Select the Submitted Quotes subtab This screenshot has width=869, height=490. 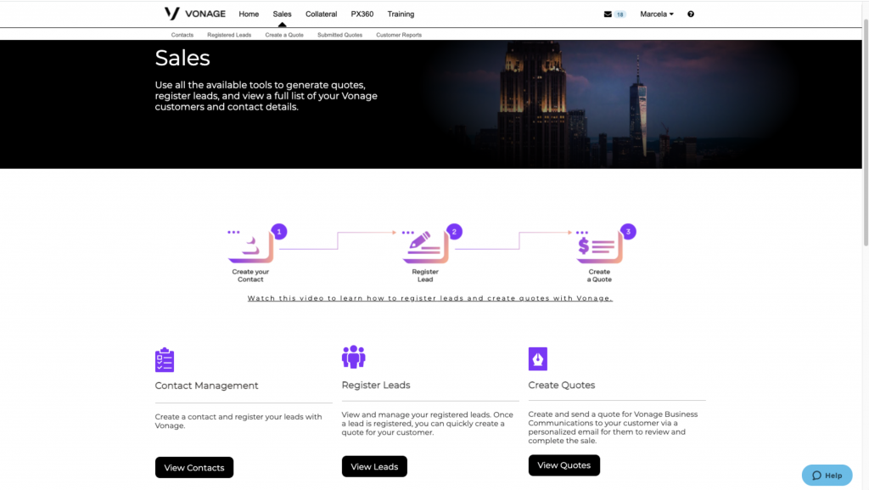339,35
